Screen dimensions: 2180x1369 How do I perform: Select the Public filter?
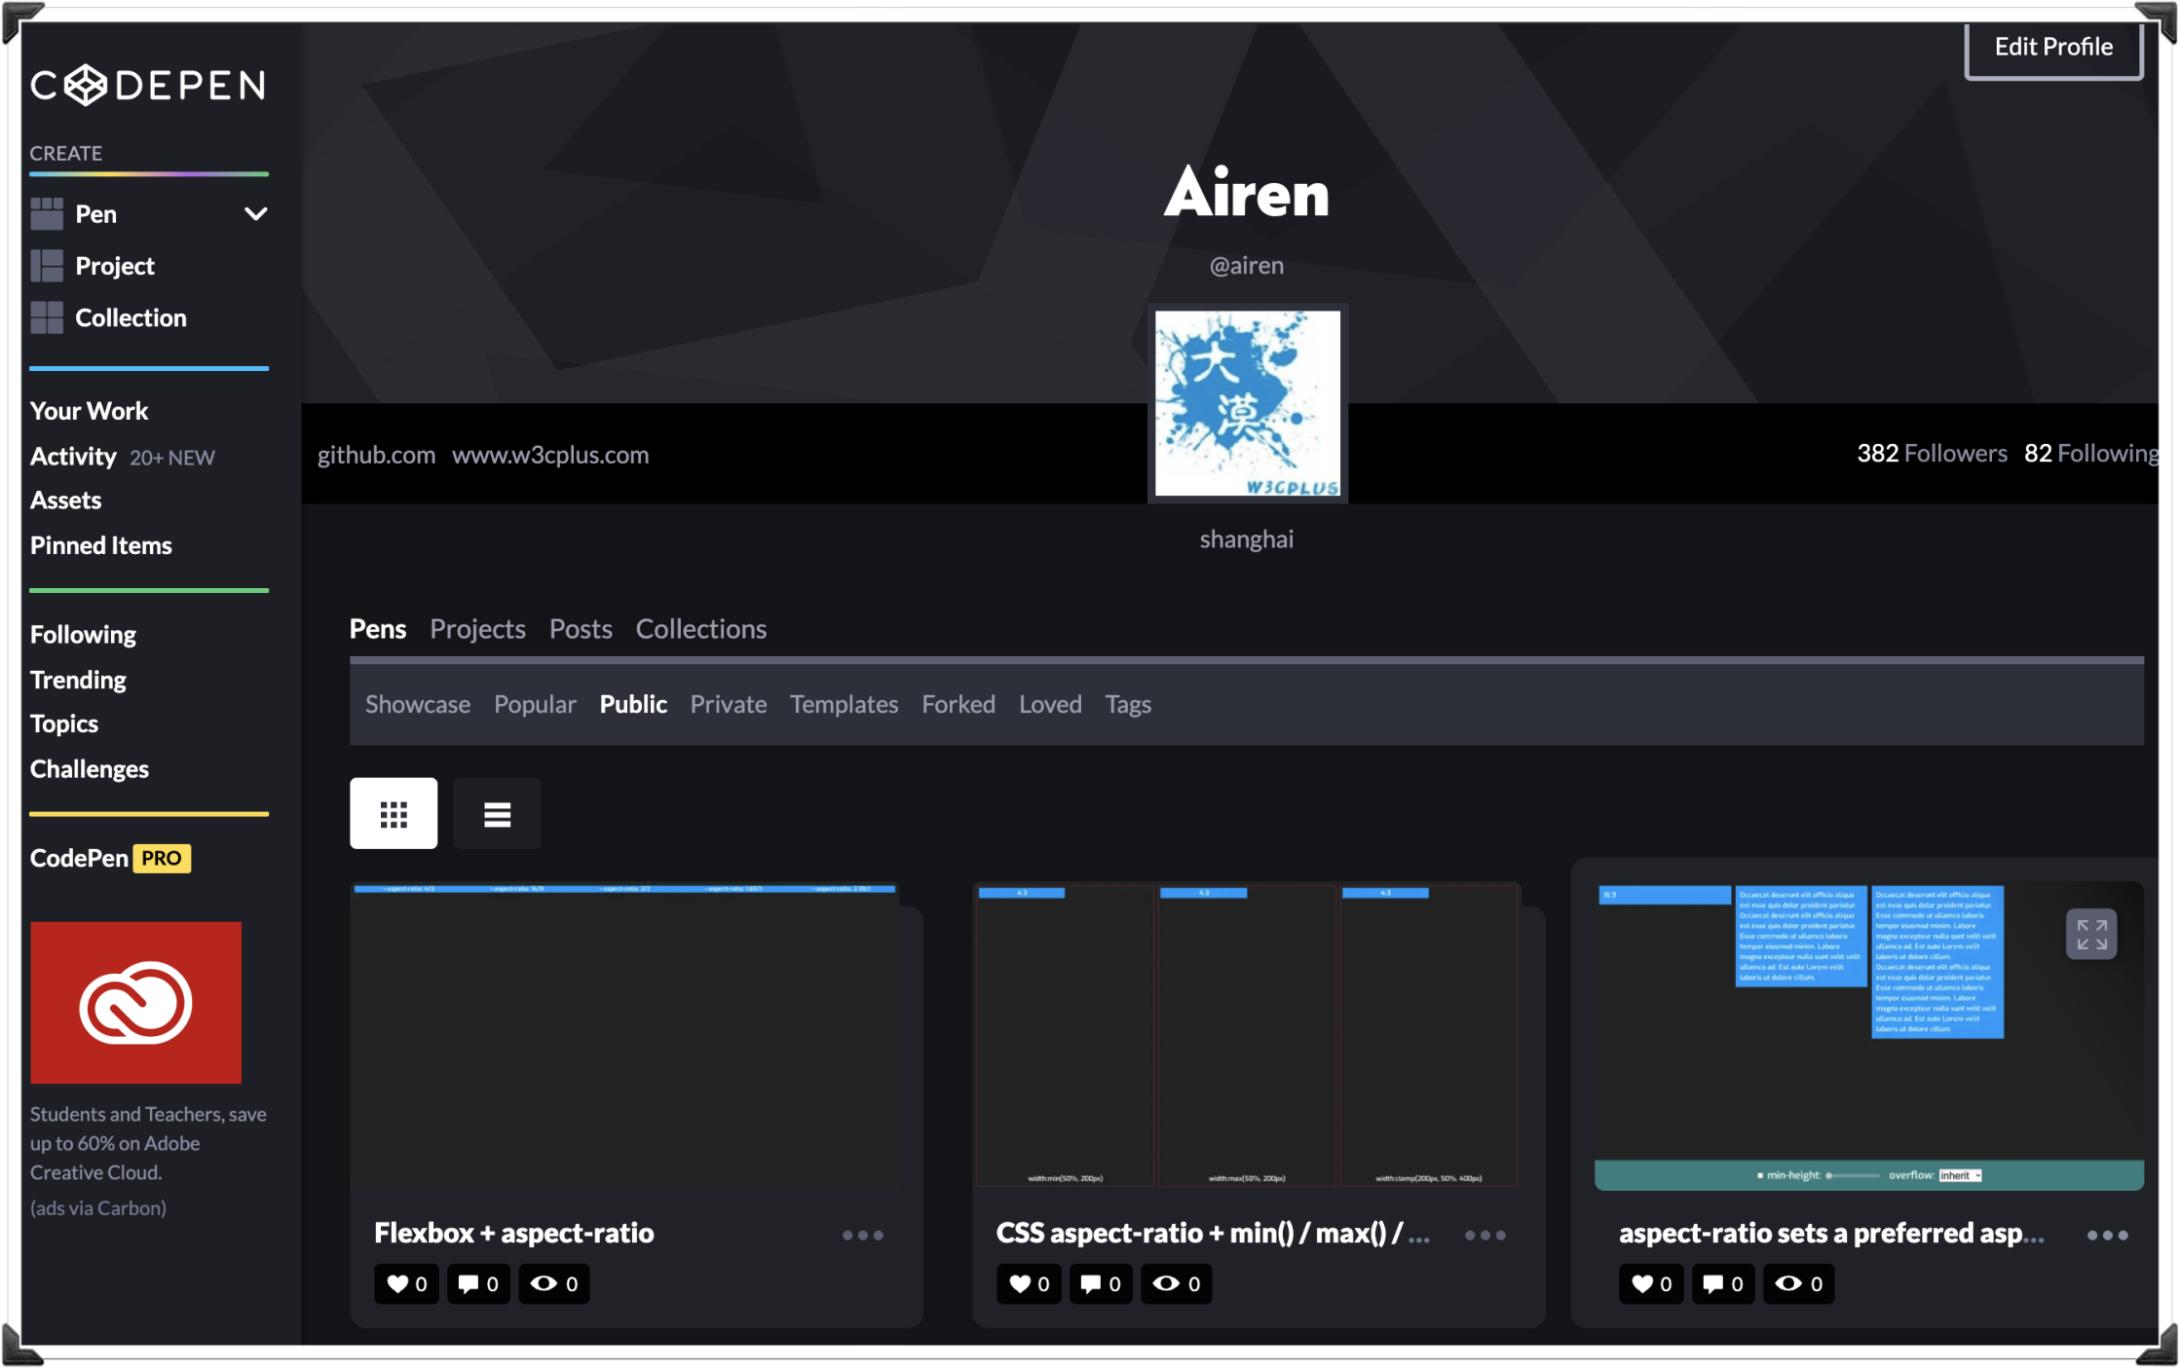pyautogui.click(x=633, y=704)
